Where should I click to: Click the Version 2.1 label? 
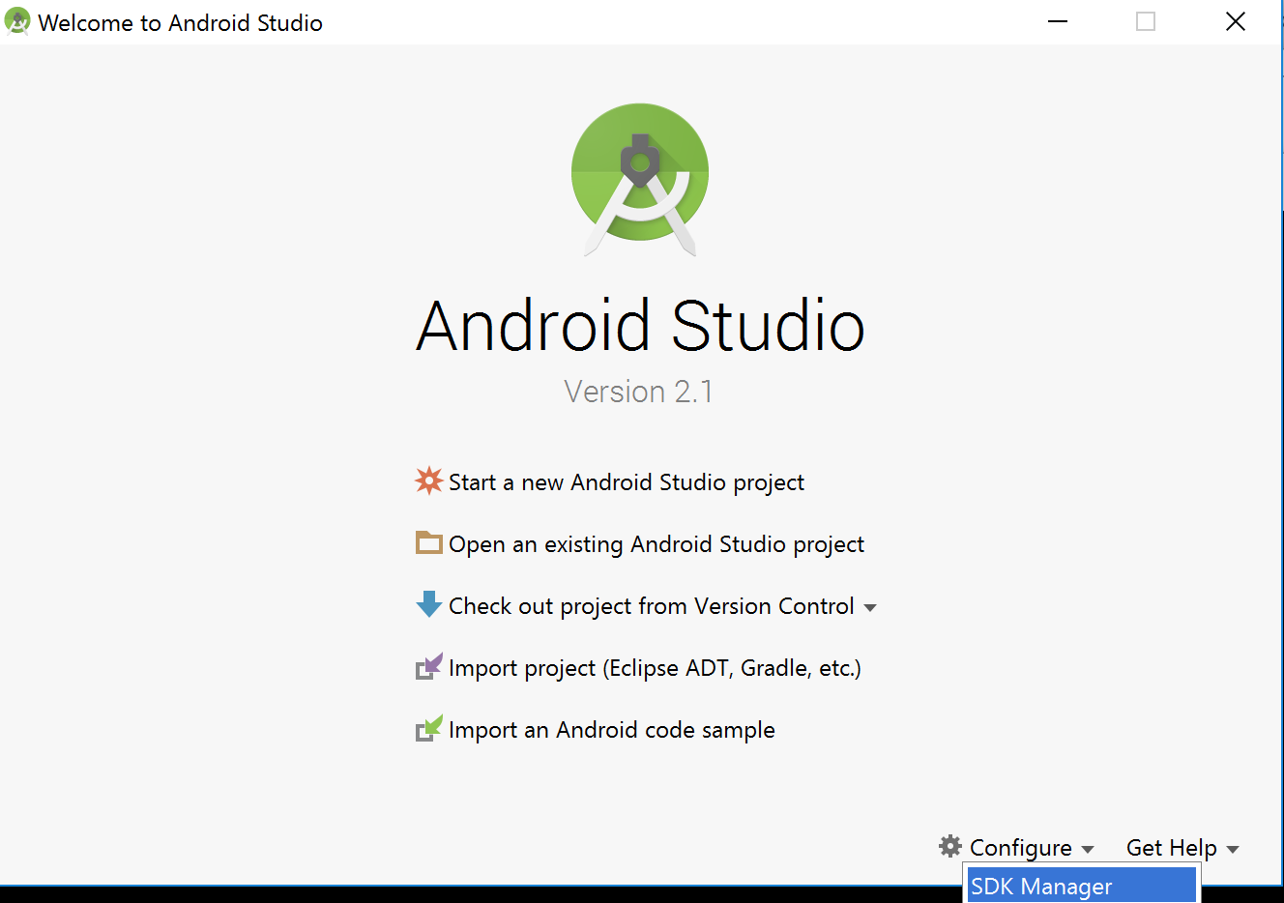tap(638, 392)
